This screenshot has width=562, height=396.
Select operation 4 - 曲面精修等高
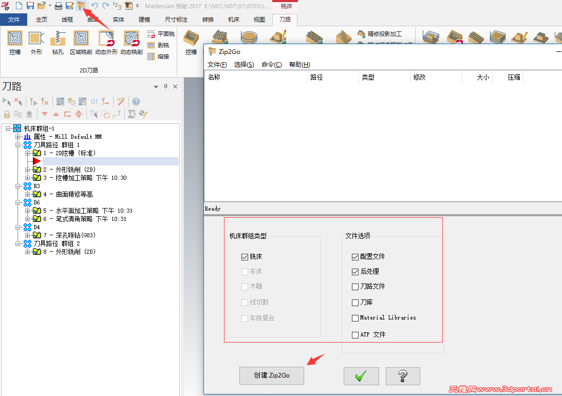pos(68,194)
